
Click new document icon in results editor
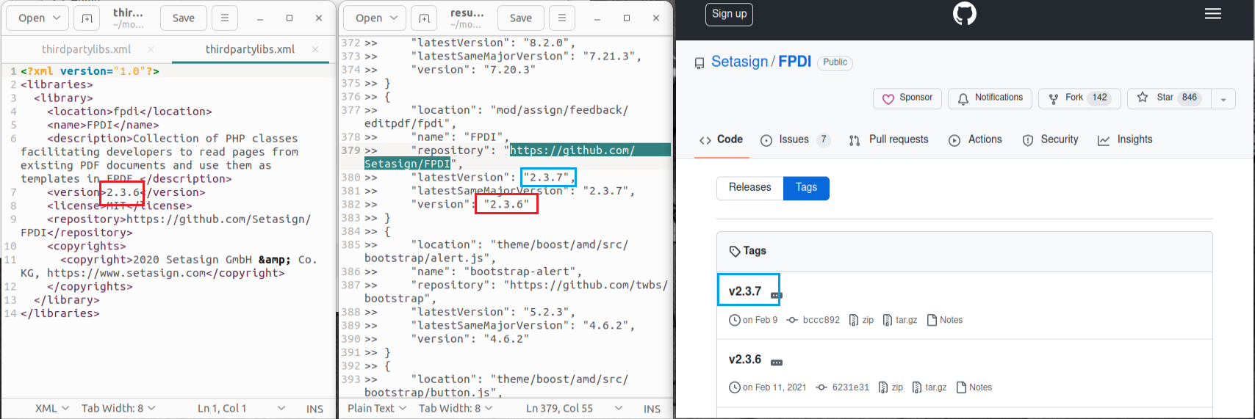(x=424, y=18)
